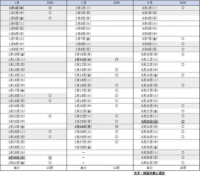Select the circle mark beside 3月1日(土)
Screen dimensions: 200x176
tap(183, 8)
